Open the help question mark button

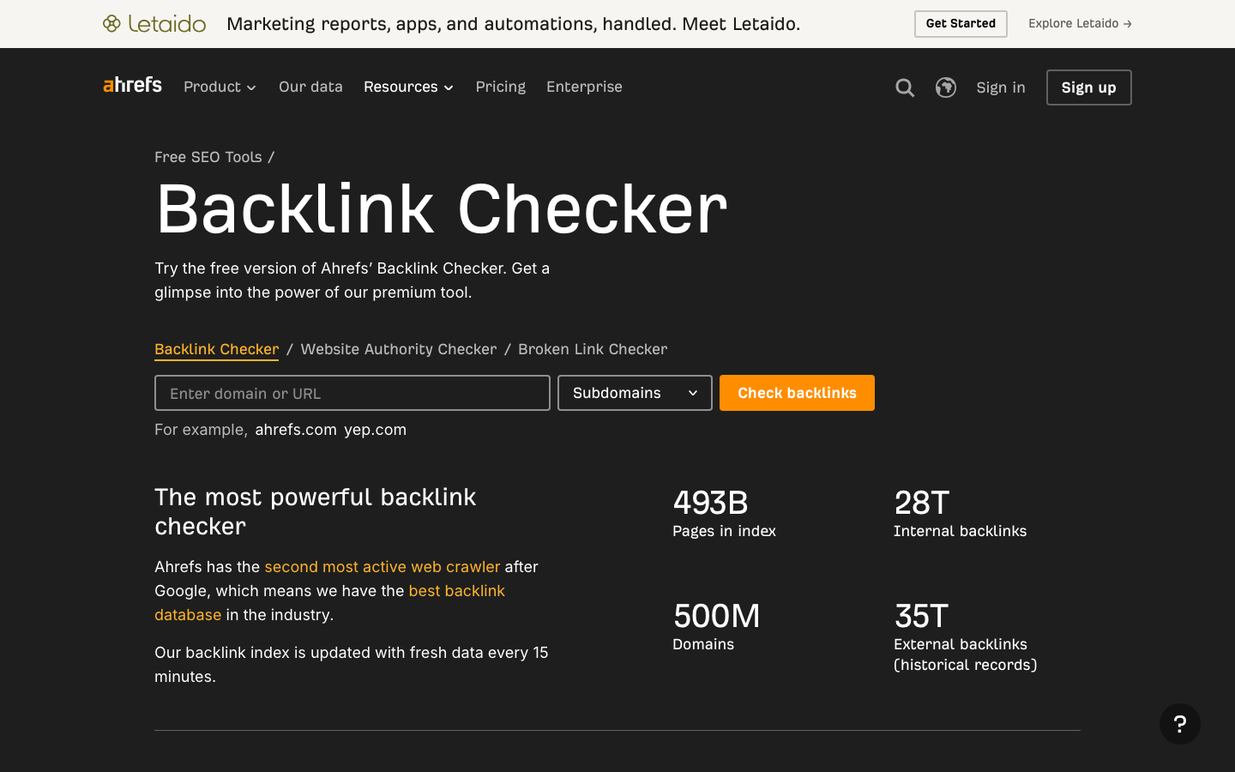click(x=1180, y=724)
